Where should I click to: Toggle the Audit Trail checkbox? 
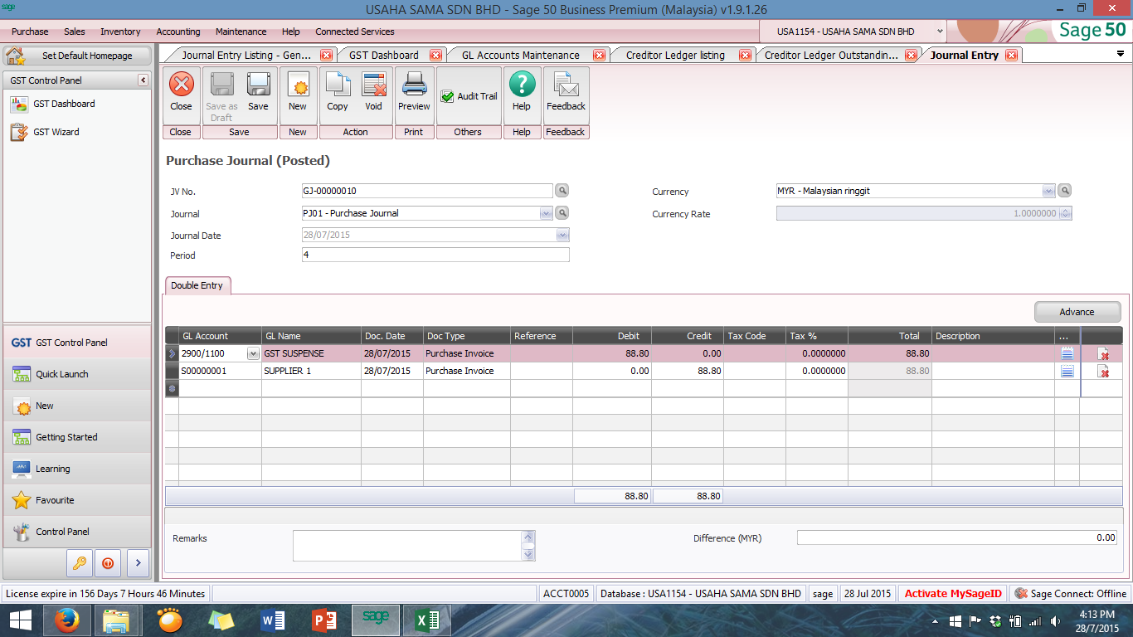pyautogui.click(x=447, y=96)
